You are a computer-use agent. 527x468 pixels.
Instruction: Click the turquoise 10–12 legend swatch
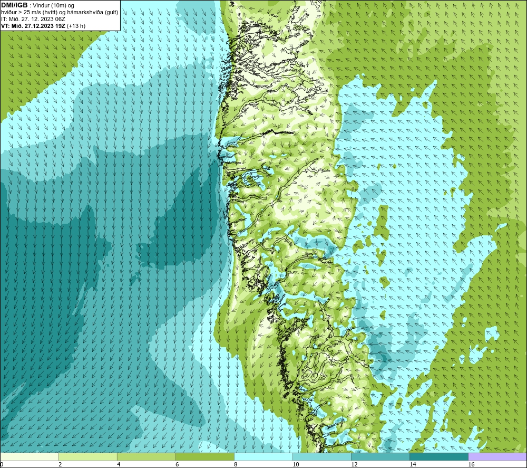click(x=321, y=456)
